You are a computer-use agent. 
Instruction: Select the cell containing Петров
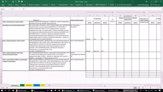coord(90,46)
